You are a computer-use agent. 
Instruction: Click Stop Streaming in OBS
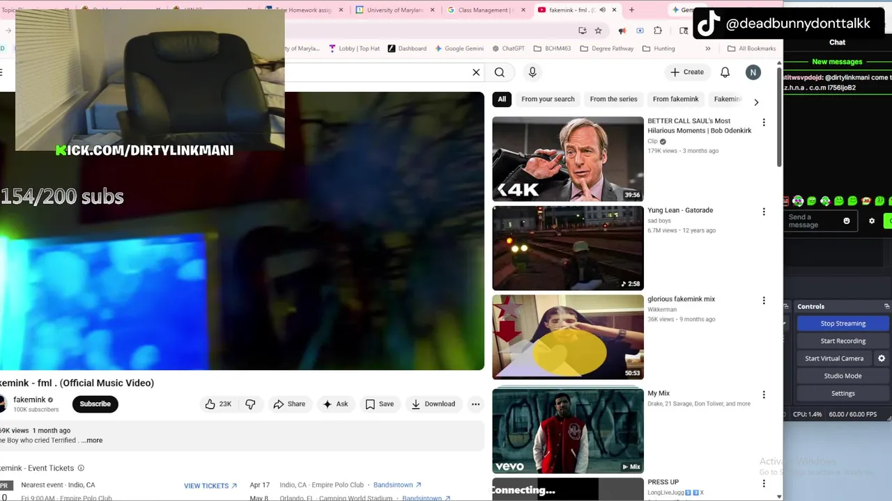[x=843, y=324]
